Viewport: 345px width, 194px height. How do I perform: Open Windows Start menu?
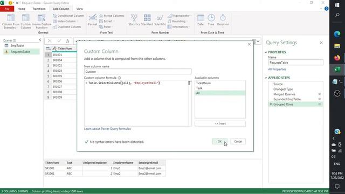click(337, 5)
